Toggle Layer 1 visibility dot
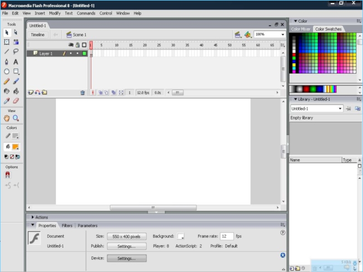This screenshot has height=272, width=363. (x=71, y=53)
